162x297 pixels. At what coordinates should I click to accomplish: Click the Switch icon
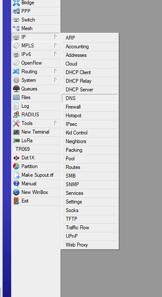16,20
